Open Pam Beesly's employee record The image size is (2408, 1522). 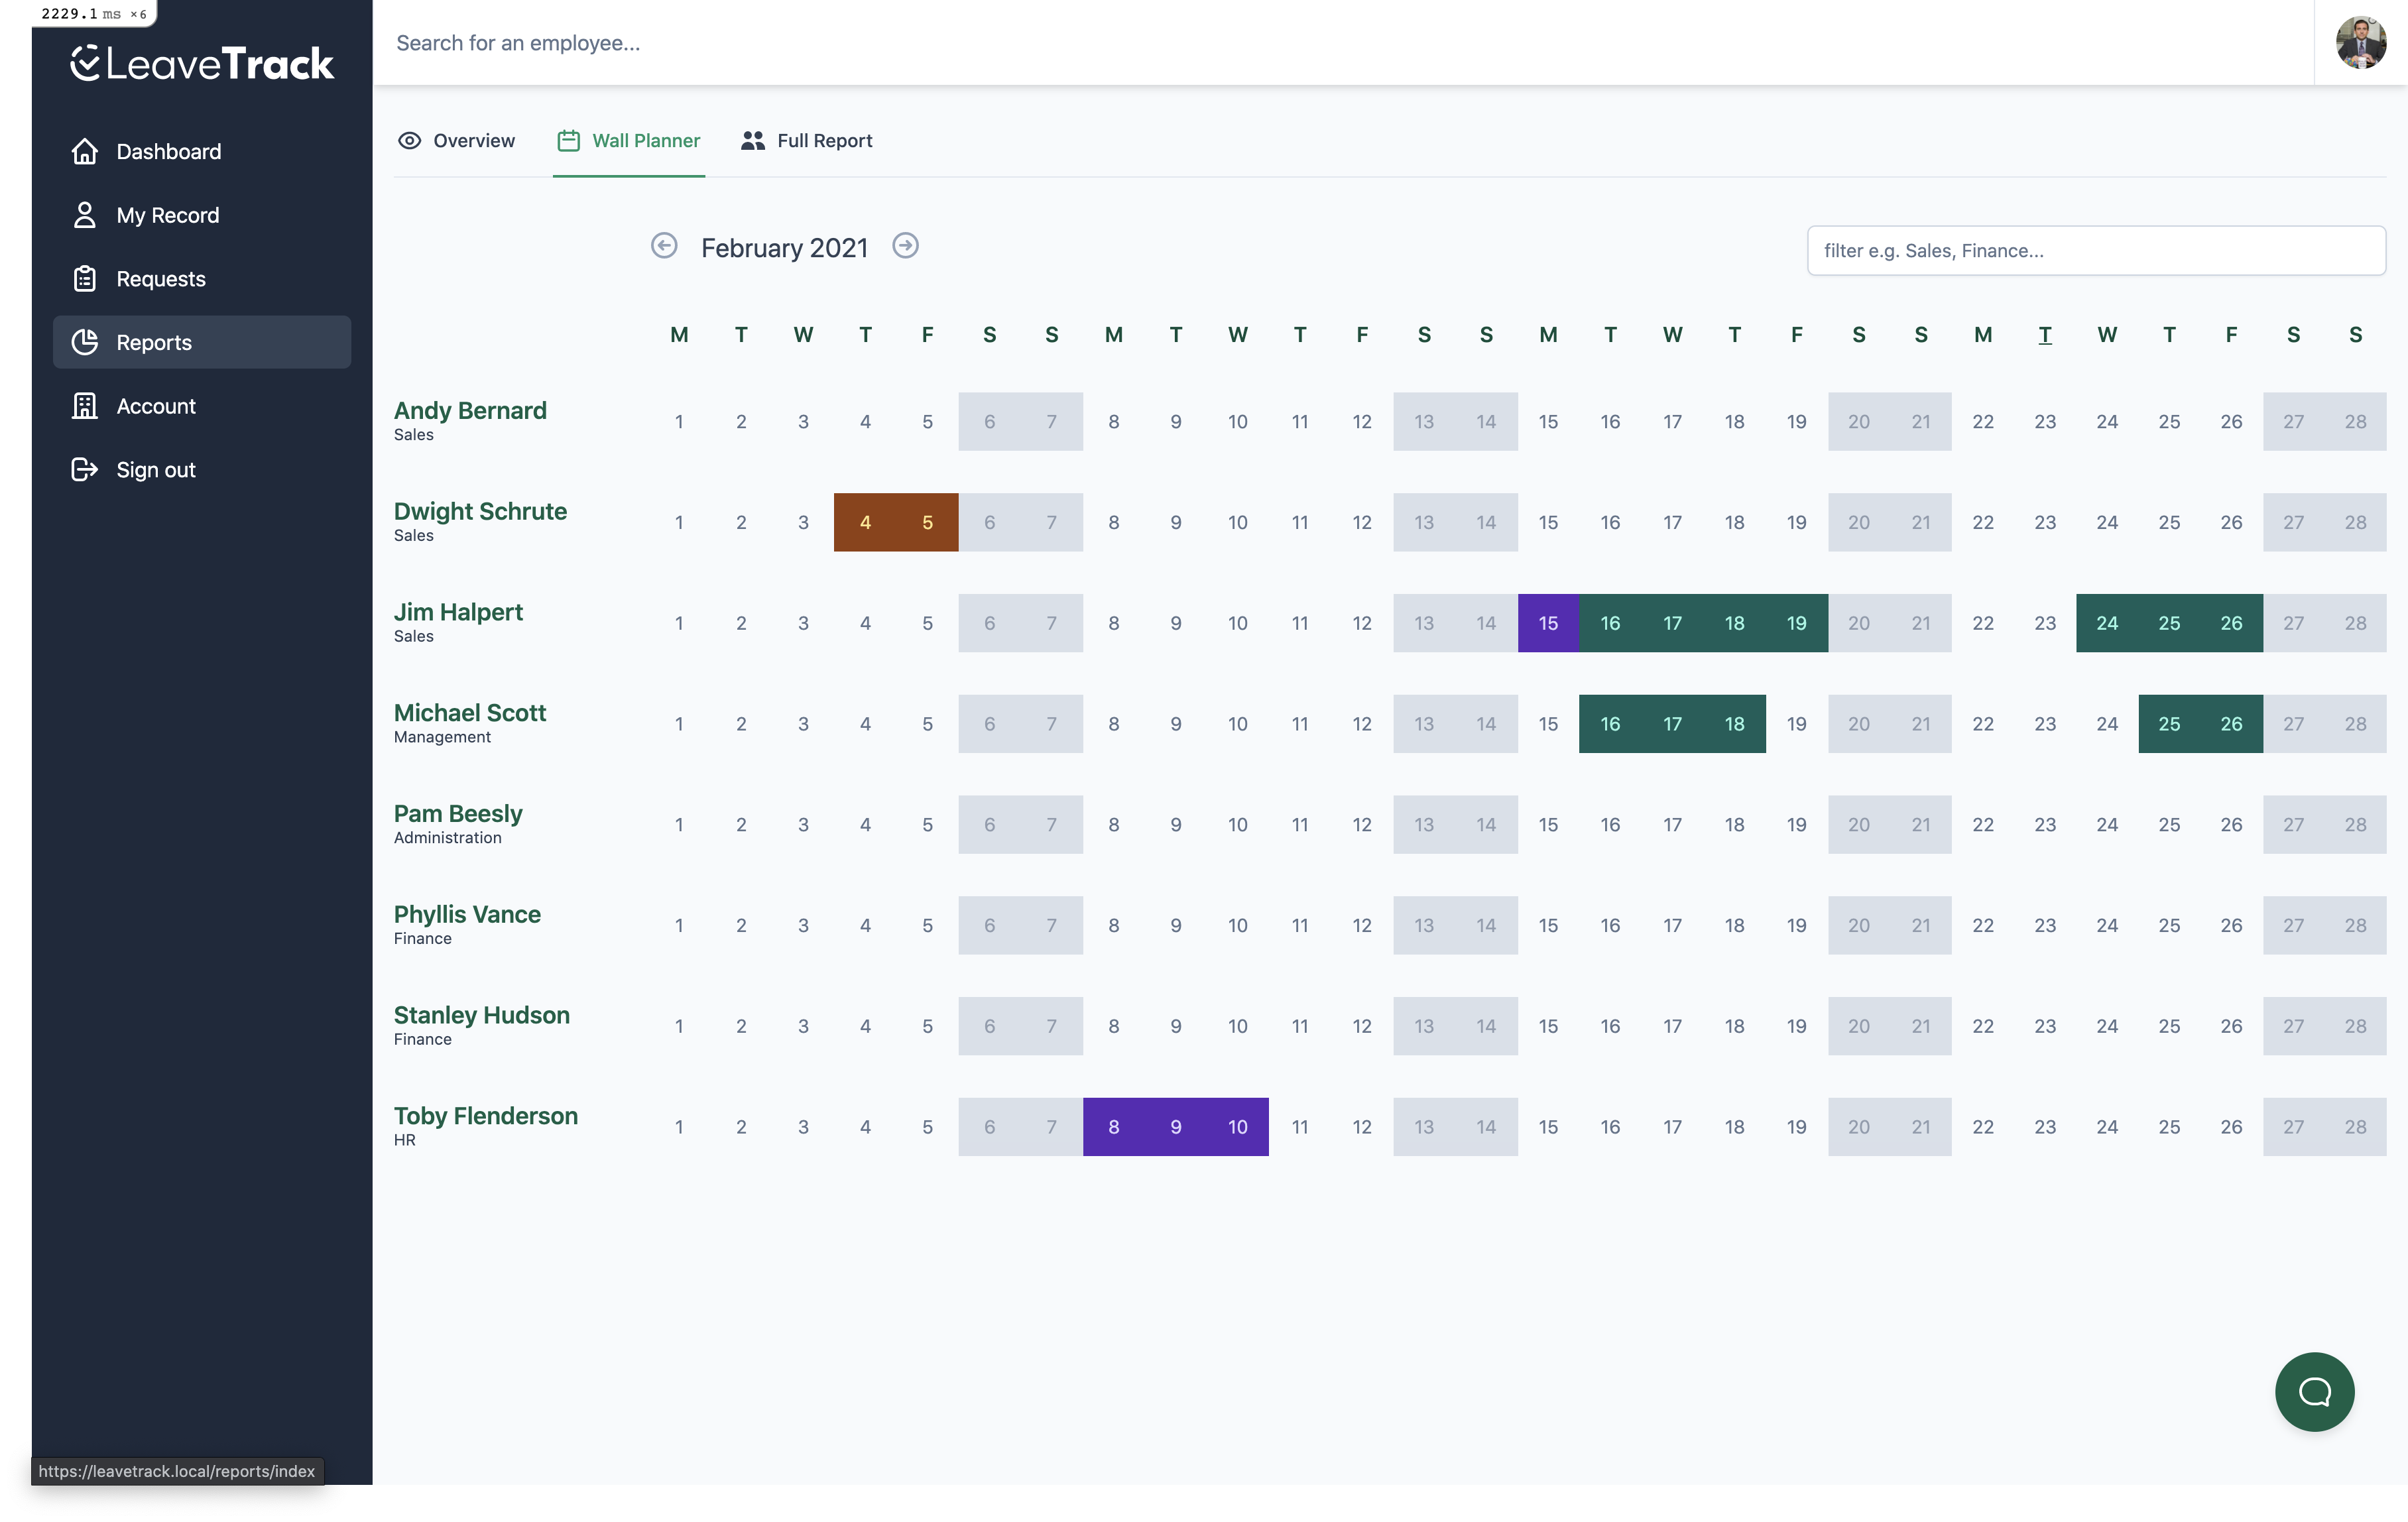pyautogui.click(x=458, y=813)
